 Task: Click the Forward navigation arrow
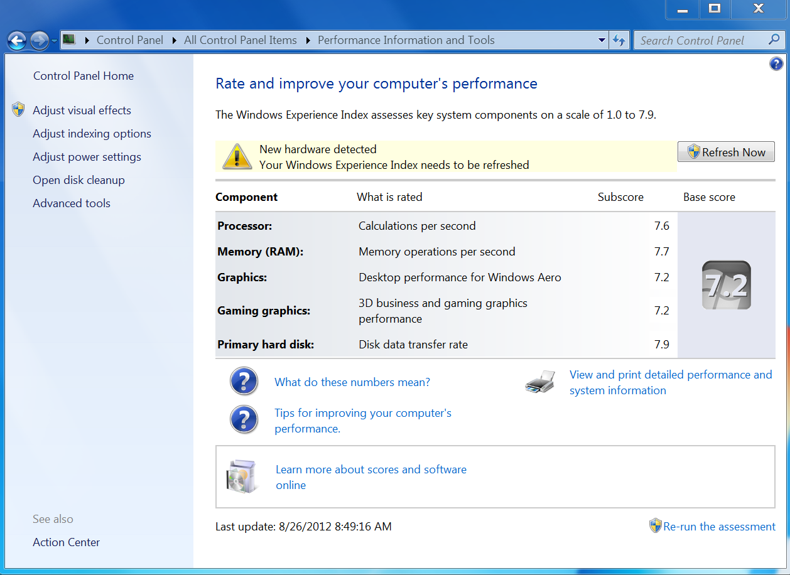[x=39, y=41]
